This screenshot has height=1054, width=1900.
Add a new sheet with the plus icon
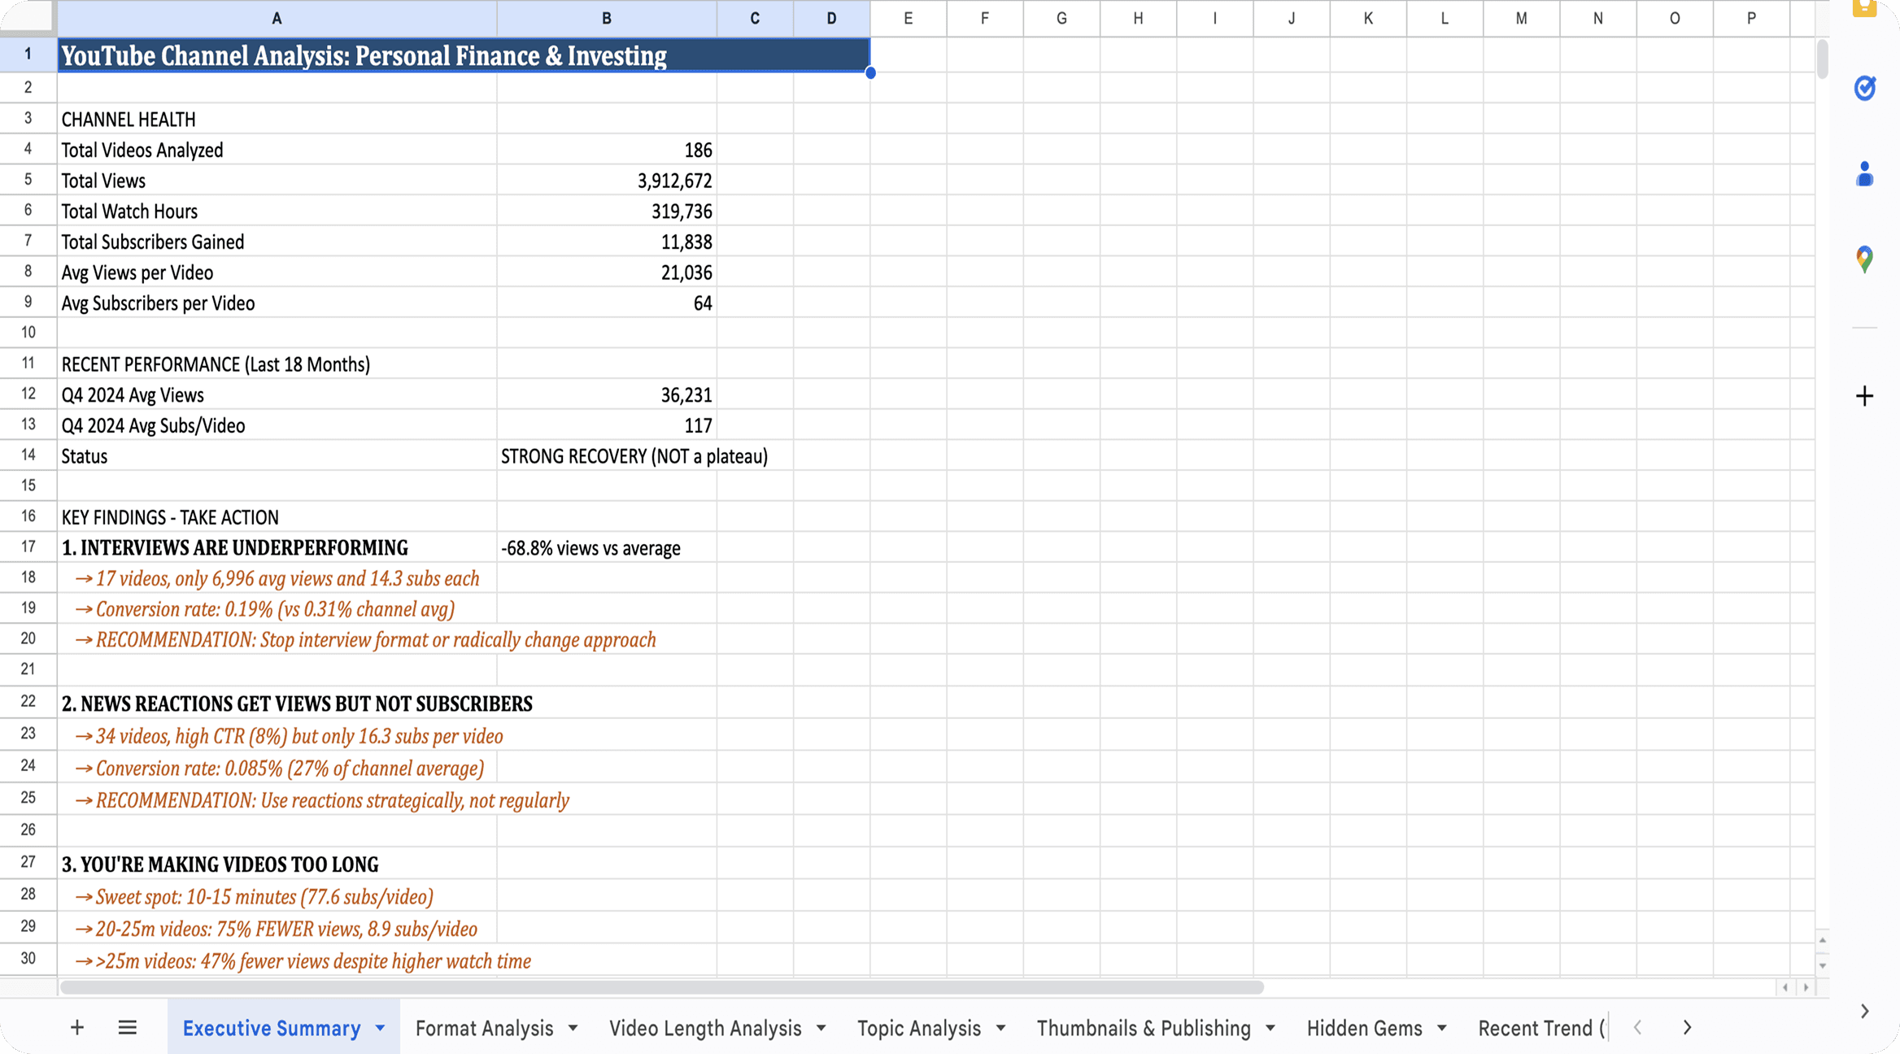[x=76, y=1027]
